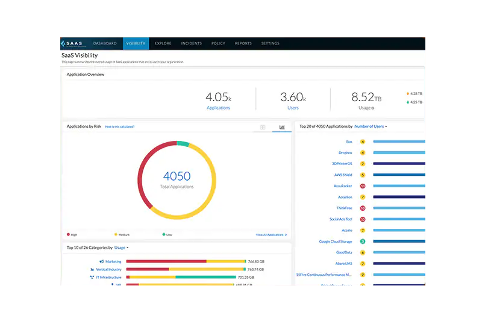Open the categories Usage dropdown
485x321 pixels.
point(121,248)
